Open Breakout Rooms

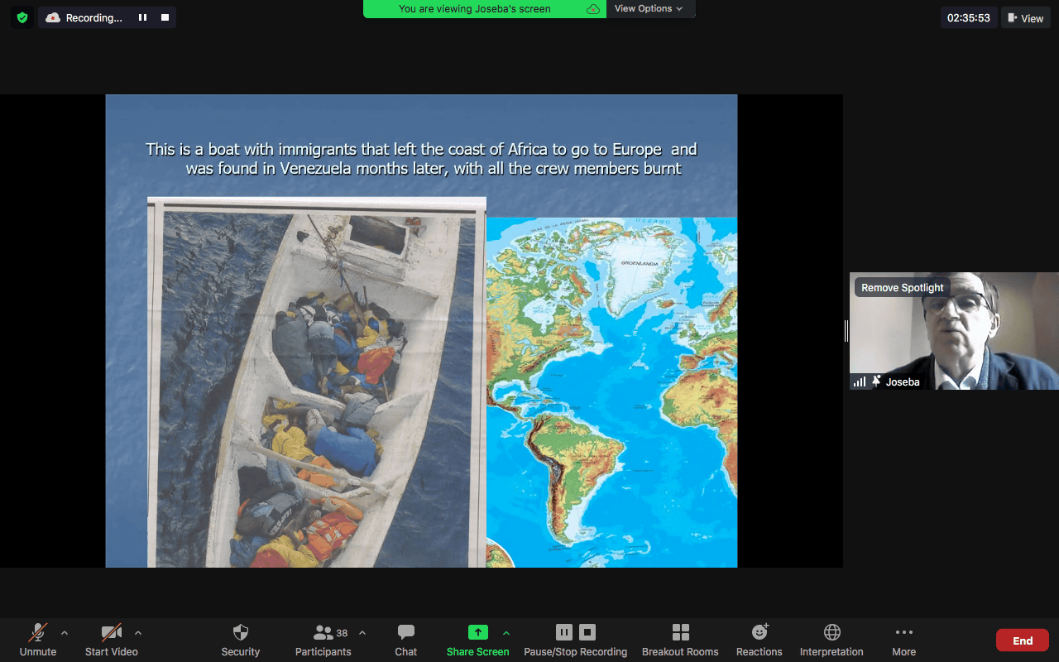(680, 640)
